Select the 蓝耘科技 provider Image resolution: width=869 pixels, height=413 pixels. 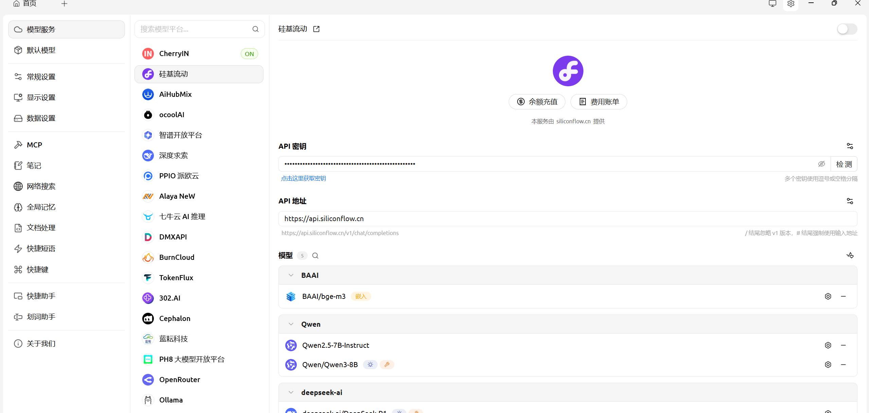(x=199, y=339)
